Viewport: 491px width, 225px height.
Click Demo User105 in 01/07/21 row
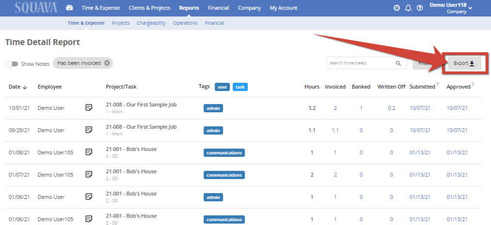point(55,175)
